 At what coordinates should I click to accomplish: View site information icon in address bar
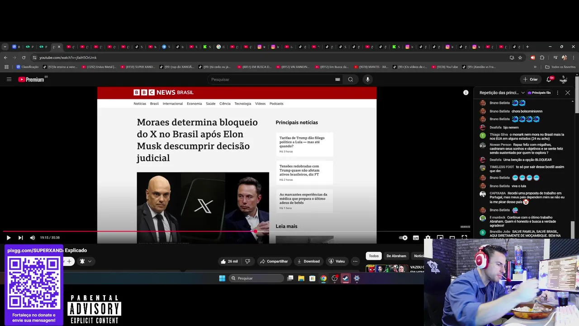[35, 58]
